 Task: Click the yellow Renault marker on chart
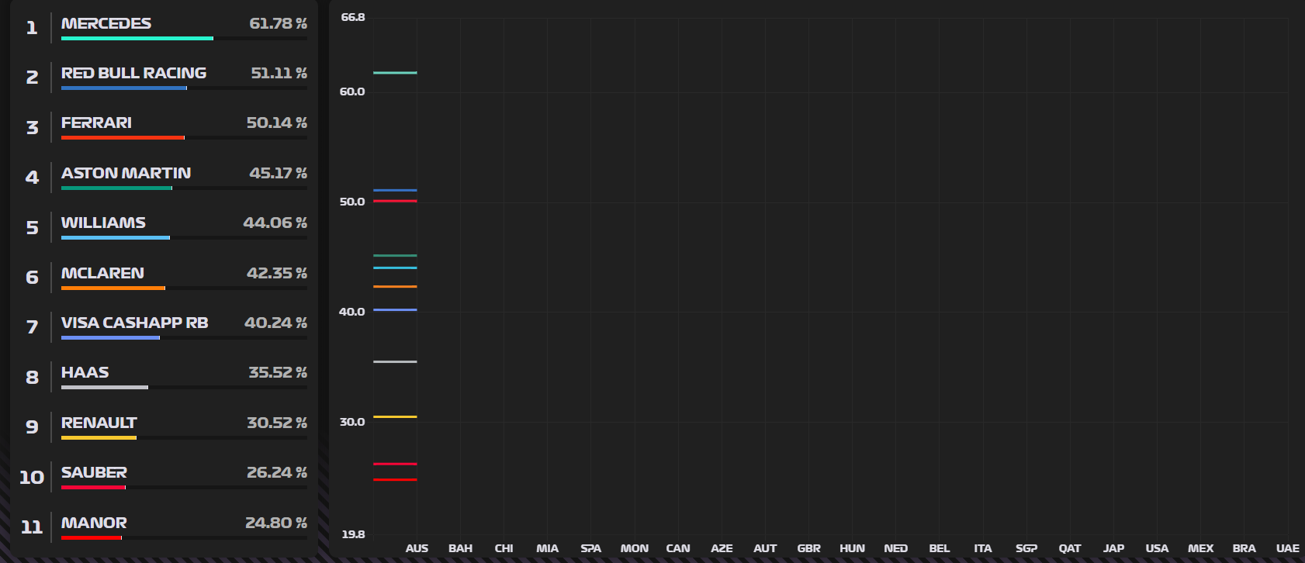(395, 416)
